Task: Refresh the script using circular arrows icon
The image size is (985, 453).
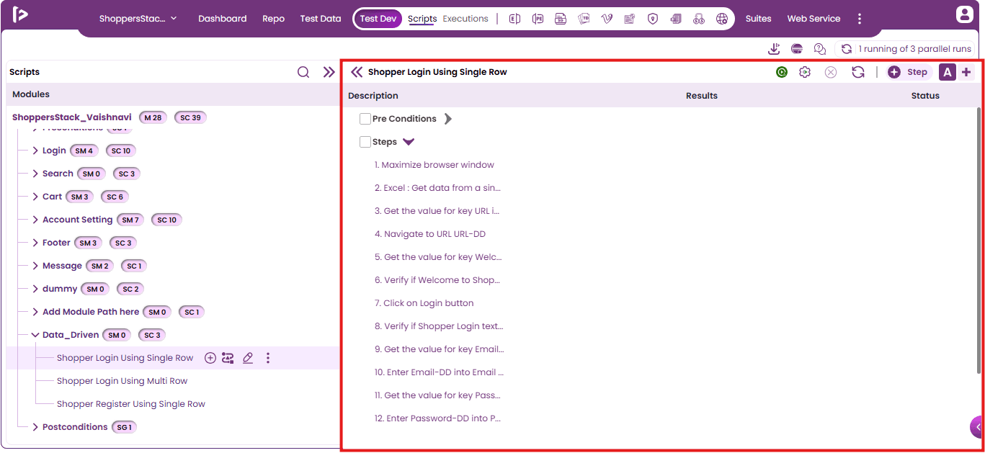Action: [x=857, y=72]
